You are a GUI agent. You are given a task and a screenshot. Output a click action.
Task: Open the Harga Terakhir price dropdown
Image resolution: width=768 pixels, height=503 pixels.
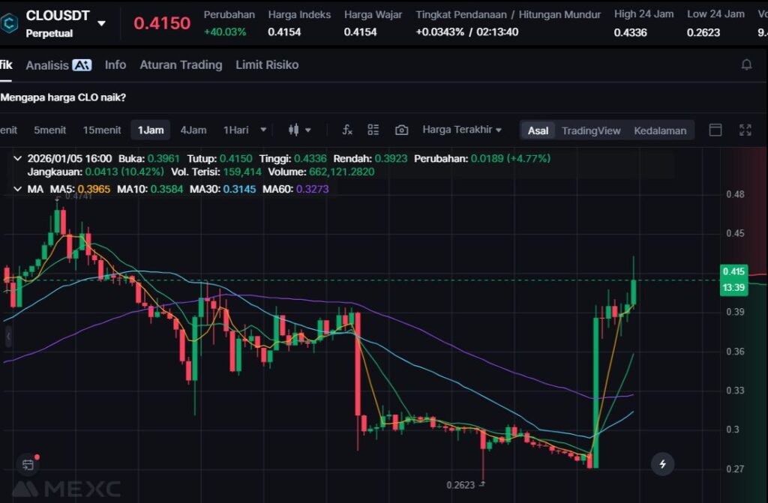point(462,130)
